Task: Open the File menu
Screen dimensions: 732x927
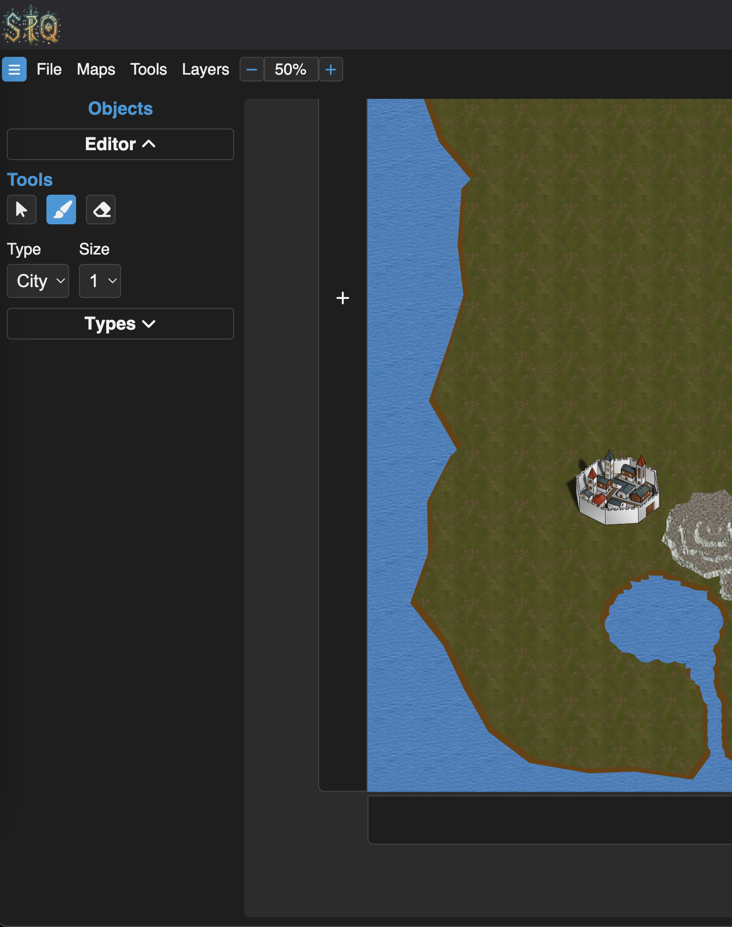Action: coord(49,69)
